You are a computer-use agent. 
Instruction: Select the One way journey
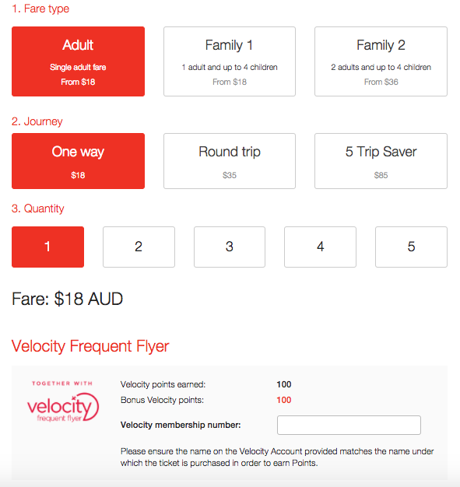pyautogui.click(x=78, y=161)
